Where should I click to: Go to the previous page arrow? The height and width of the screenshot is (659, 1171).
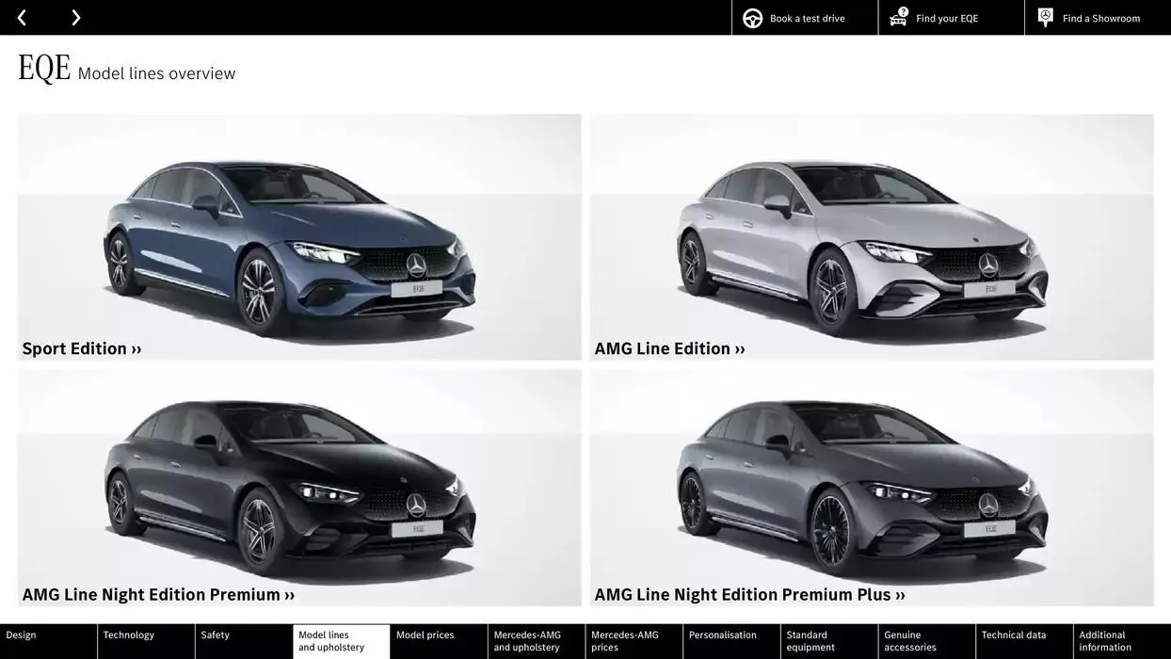tap(22, 18)
